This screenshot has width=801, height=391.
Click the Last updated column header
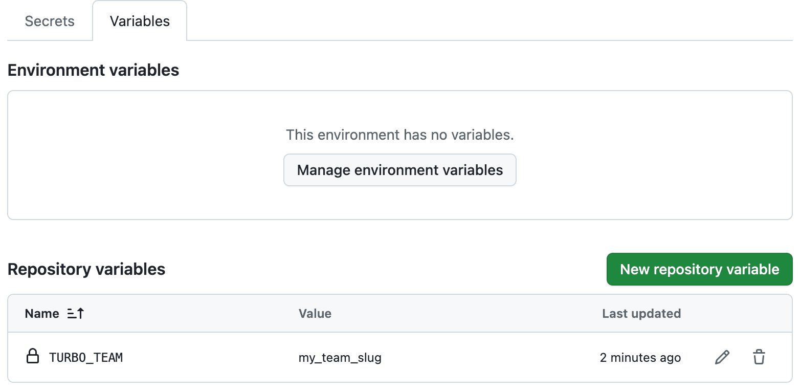[641, 313]
